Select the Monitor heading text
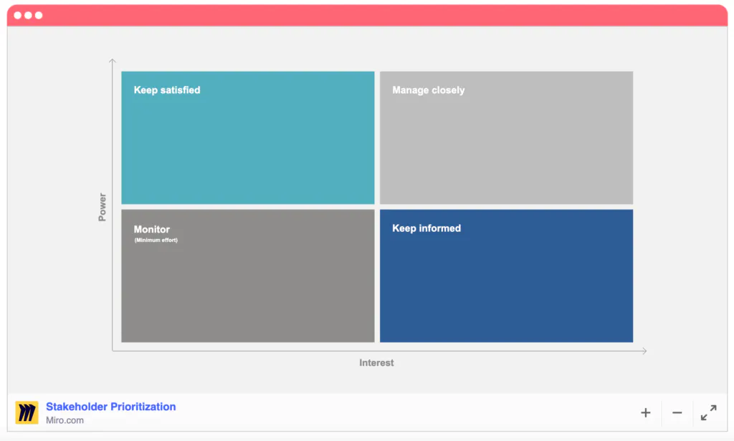 point(152,230)
